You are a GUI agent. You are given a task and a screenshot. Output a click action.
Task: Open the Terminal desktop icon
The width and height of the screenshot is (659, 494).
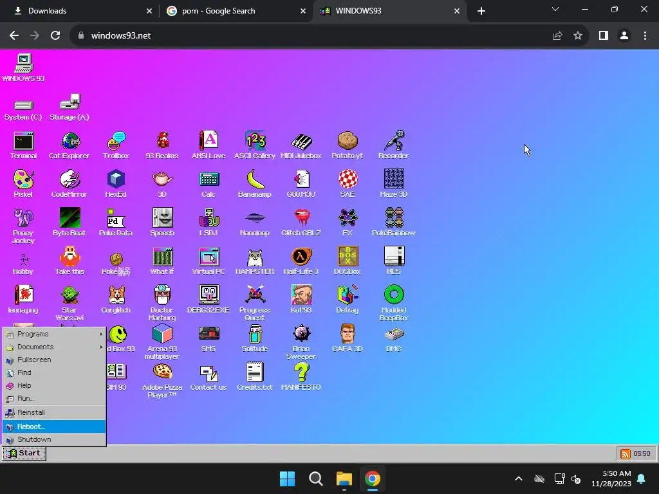(x=23, y=145)
